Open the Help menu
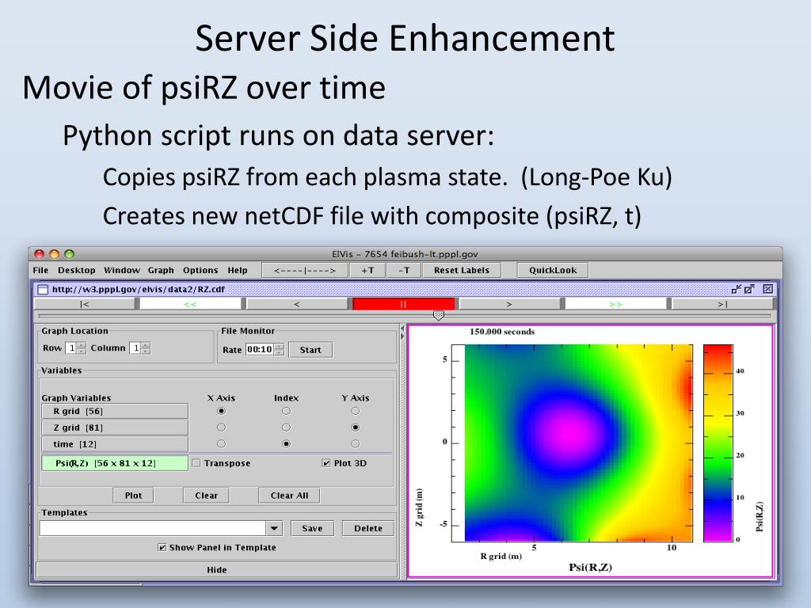The height and width of the screenshot is (608, 811). tap(238, 270)
